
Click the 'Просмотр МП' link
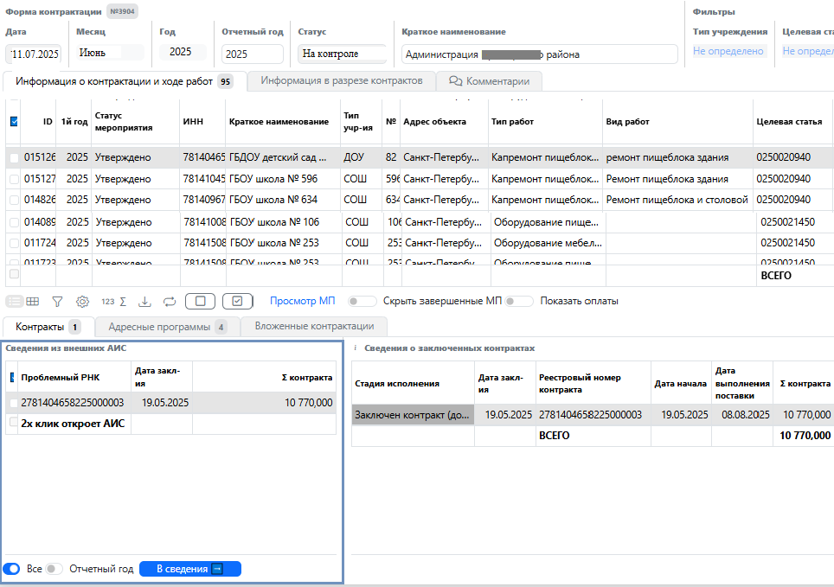[302, 302]
